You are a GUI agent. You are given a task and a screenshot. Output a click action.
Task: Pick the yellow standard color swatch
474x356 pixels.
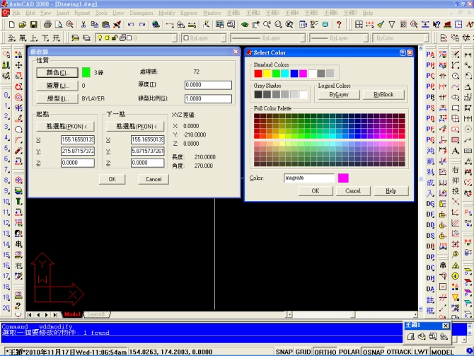[267, 74]
